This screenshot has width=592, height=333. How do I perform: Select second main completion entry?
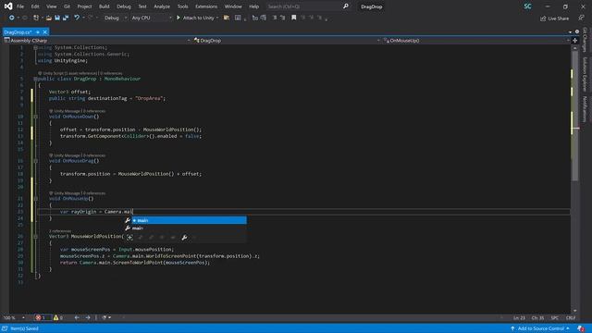[x=185, y=228]
